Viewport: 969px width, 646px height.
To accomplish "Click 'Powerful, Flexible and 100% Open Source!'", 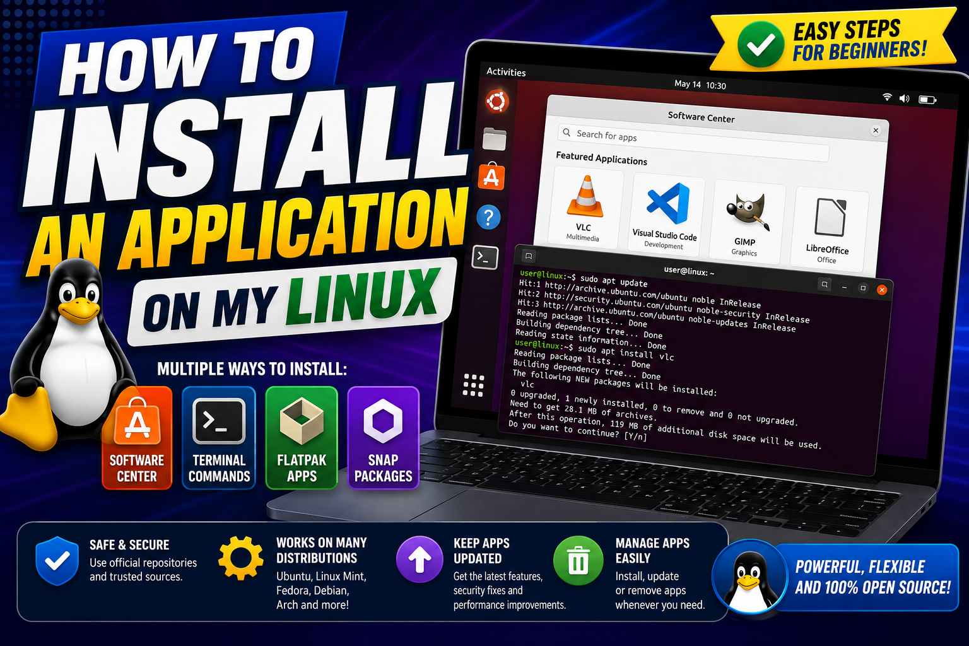I will pos(872,577).
